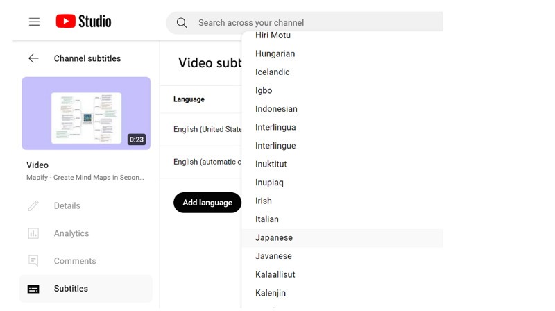Click the Channel subtitles heading

tap(87, 58)
